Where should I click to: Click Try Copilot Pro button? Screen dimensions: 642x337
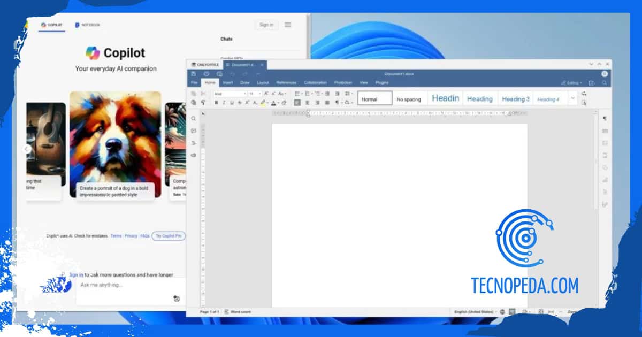[x=169, y=236]
